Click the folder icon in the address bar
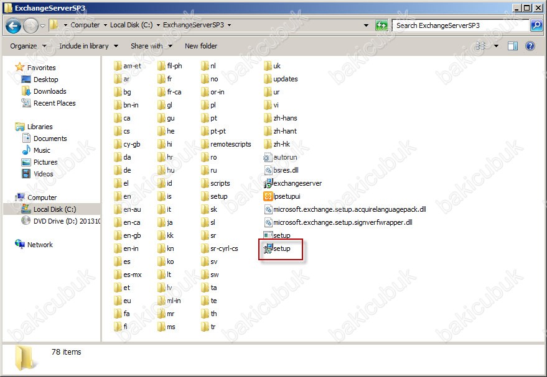 54,25
